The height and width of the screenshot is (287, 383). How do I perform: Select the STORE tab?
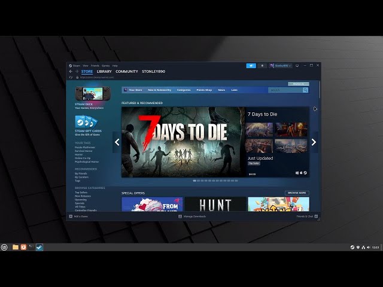point(87,72)
